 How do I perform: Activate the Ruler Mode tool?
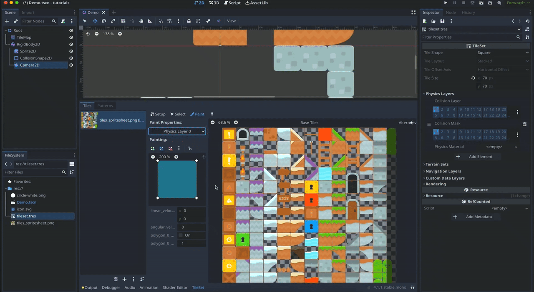click(150, 21)
